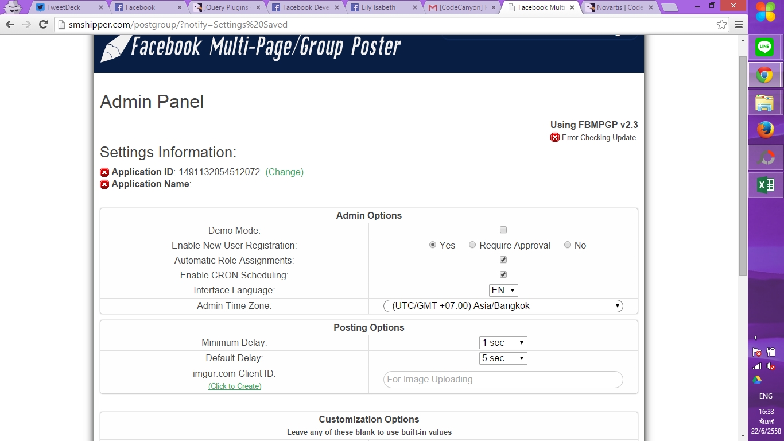
Task: Open the Interface Language dropdown
Action: click(503, 291)
